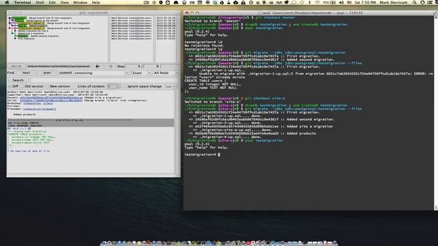Select the Diff radio button

click(x=10, y=86)
